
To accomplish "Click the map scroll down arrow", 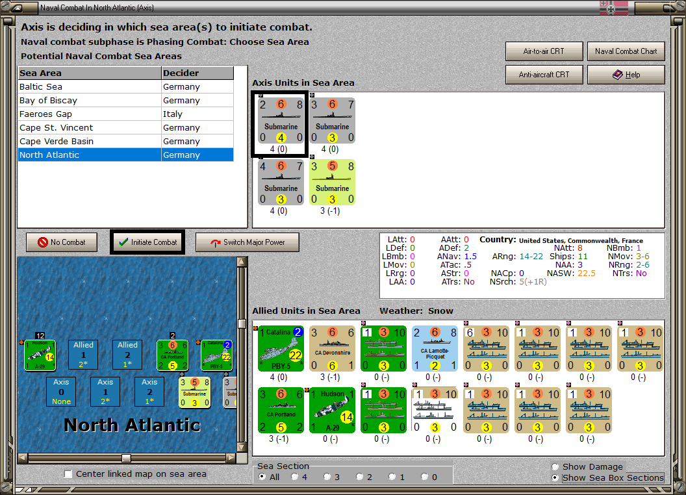I will [x=242, y=448].
